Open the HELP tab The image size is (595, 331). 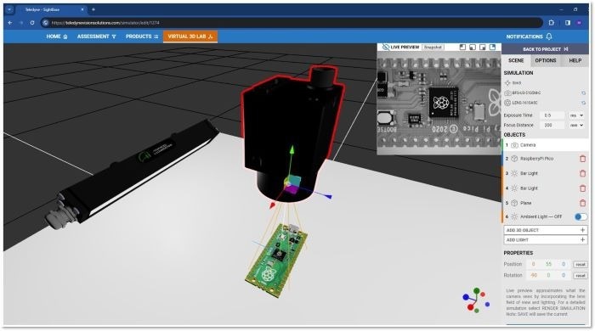click(x=575, y=60)
